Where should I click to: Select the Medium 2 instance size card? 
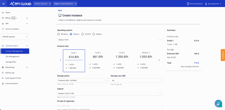click(x=146, y=61)
